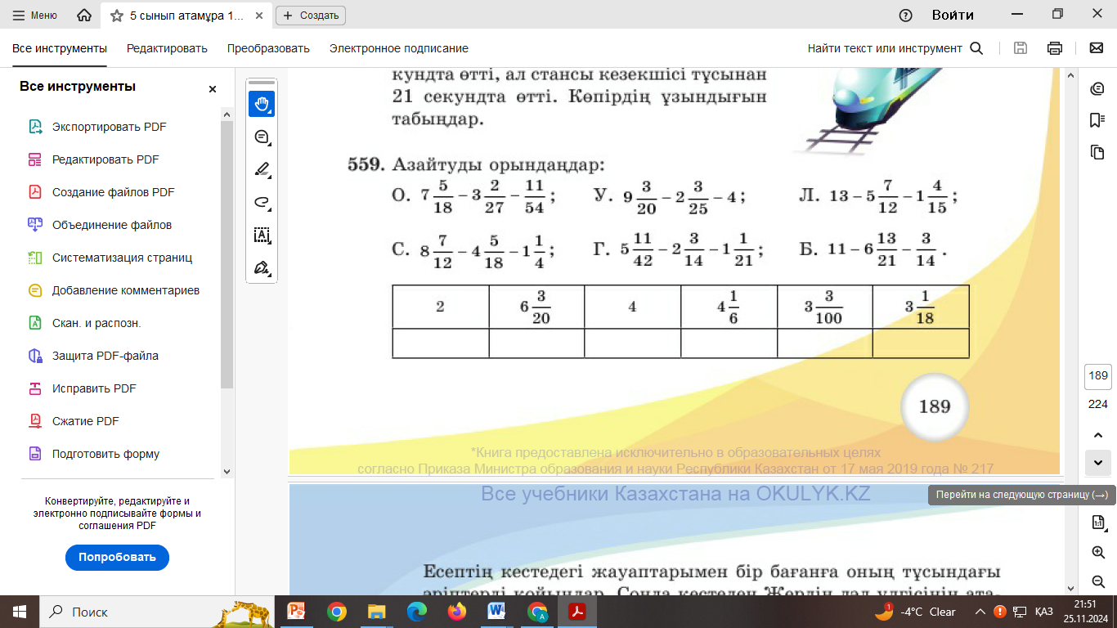Print the document with the printer icon
The image size is (1117, 628).
point(1055,48)
